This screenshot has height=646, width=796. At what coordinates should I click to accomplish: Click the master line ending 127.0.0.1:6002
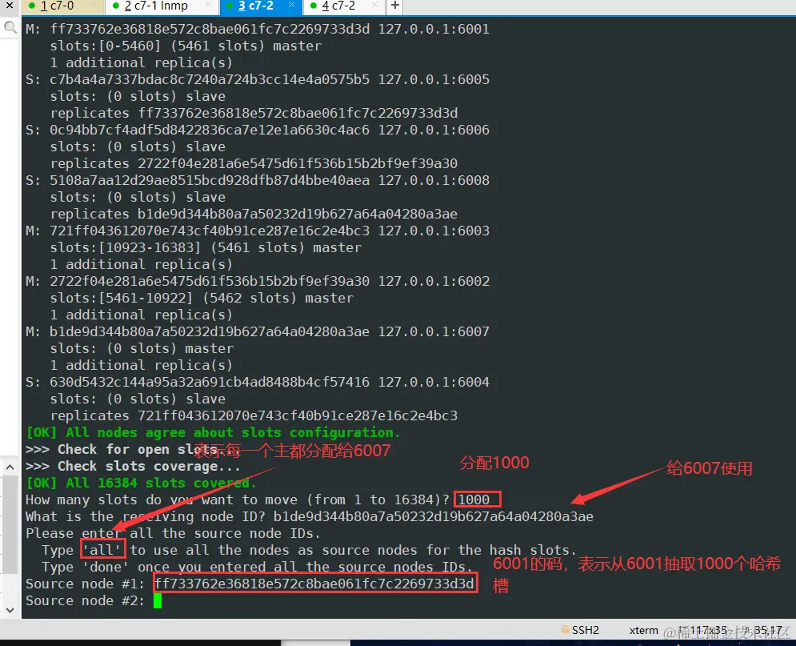(258, 281)
